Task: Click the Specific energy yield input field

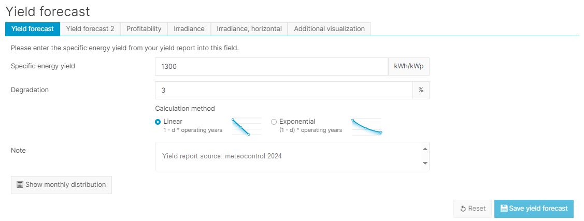Action: [271, 67]
